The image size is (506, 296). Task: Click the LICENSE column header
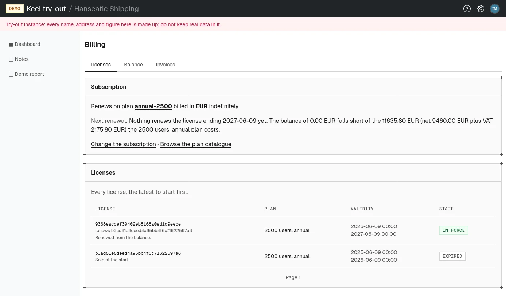[105, 209]
